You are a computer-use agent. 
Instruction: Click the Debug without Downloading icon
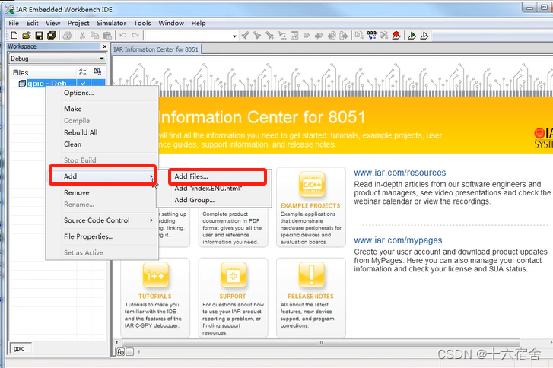pyautogui.click(x=424, y=35)
